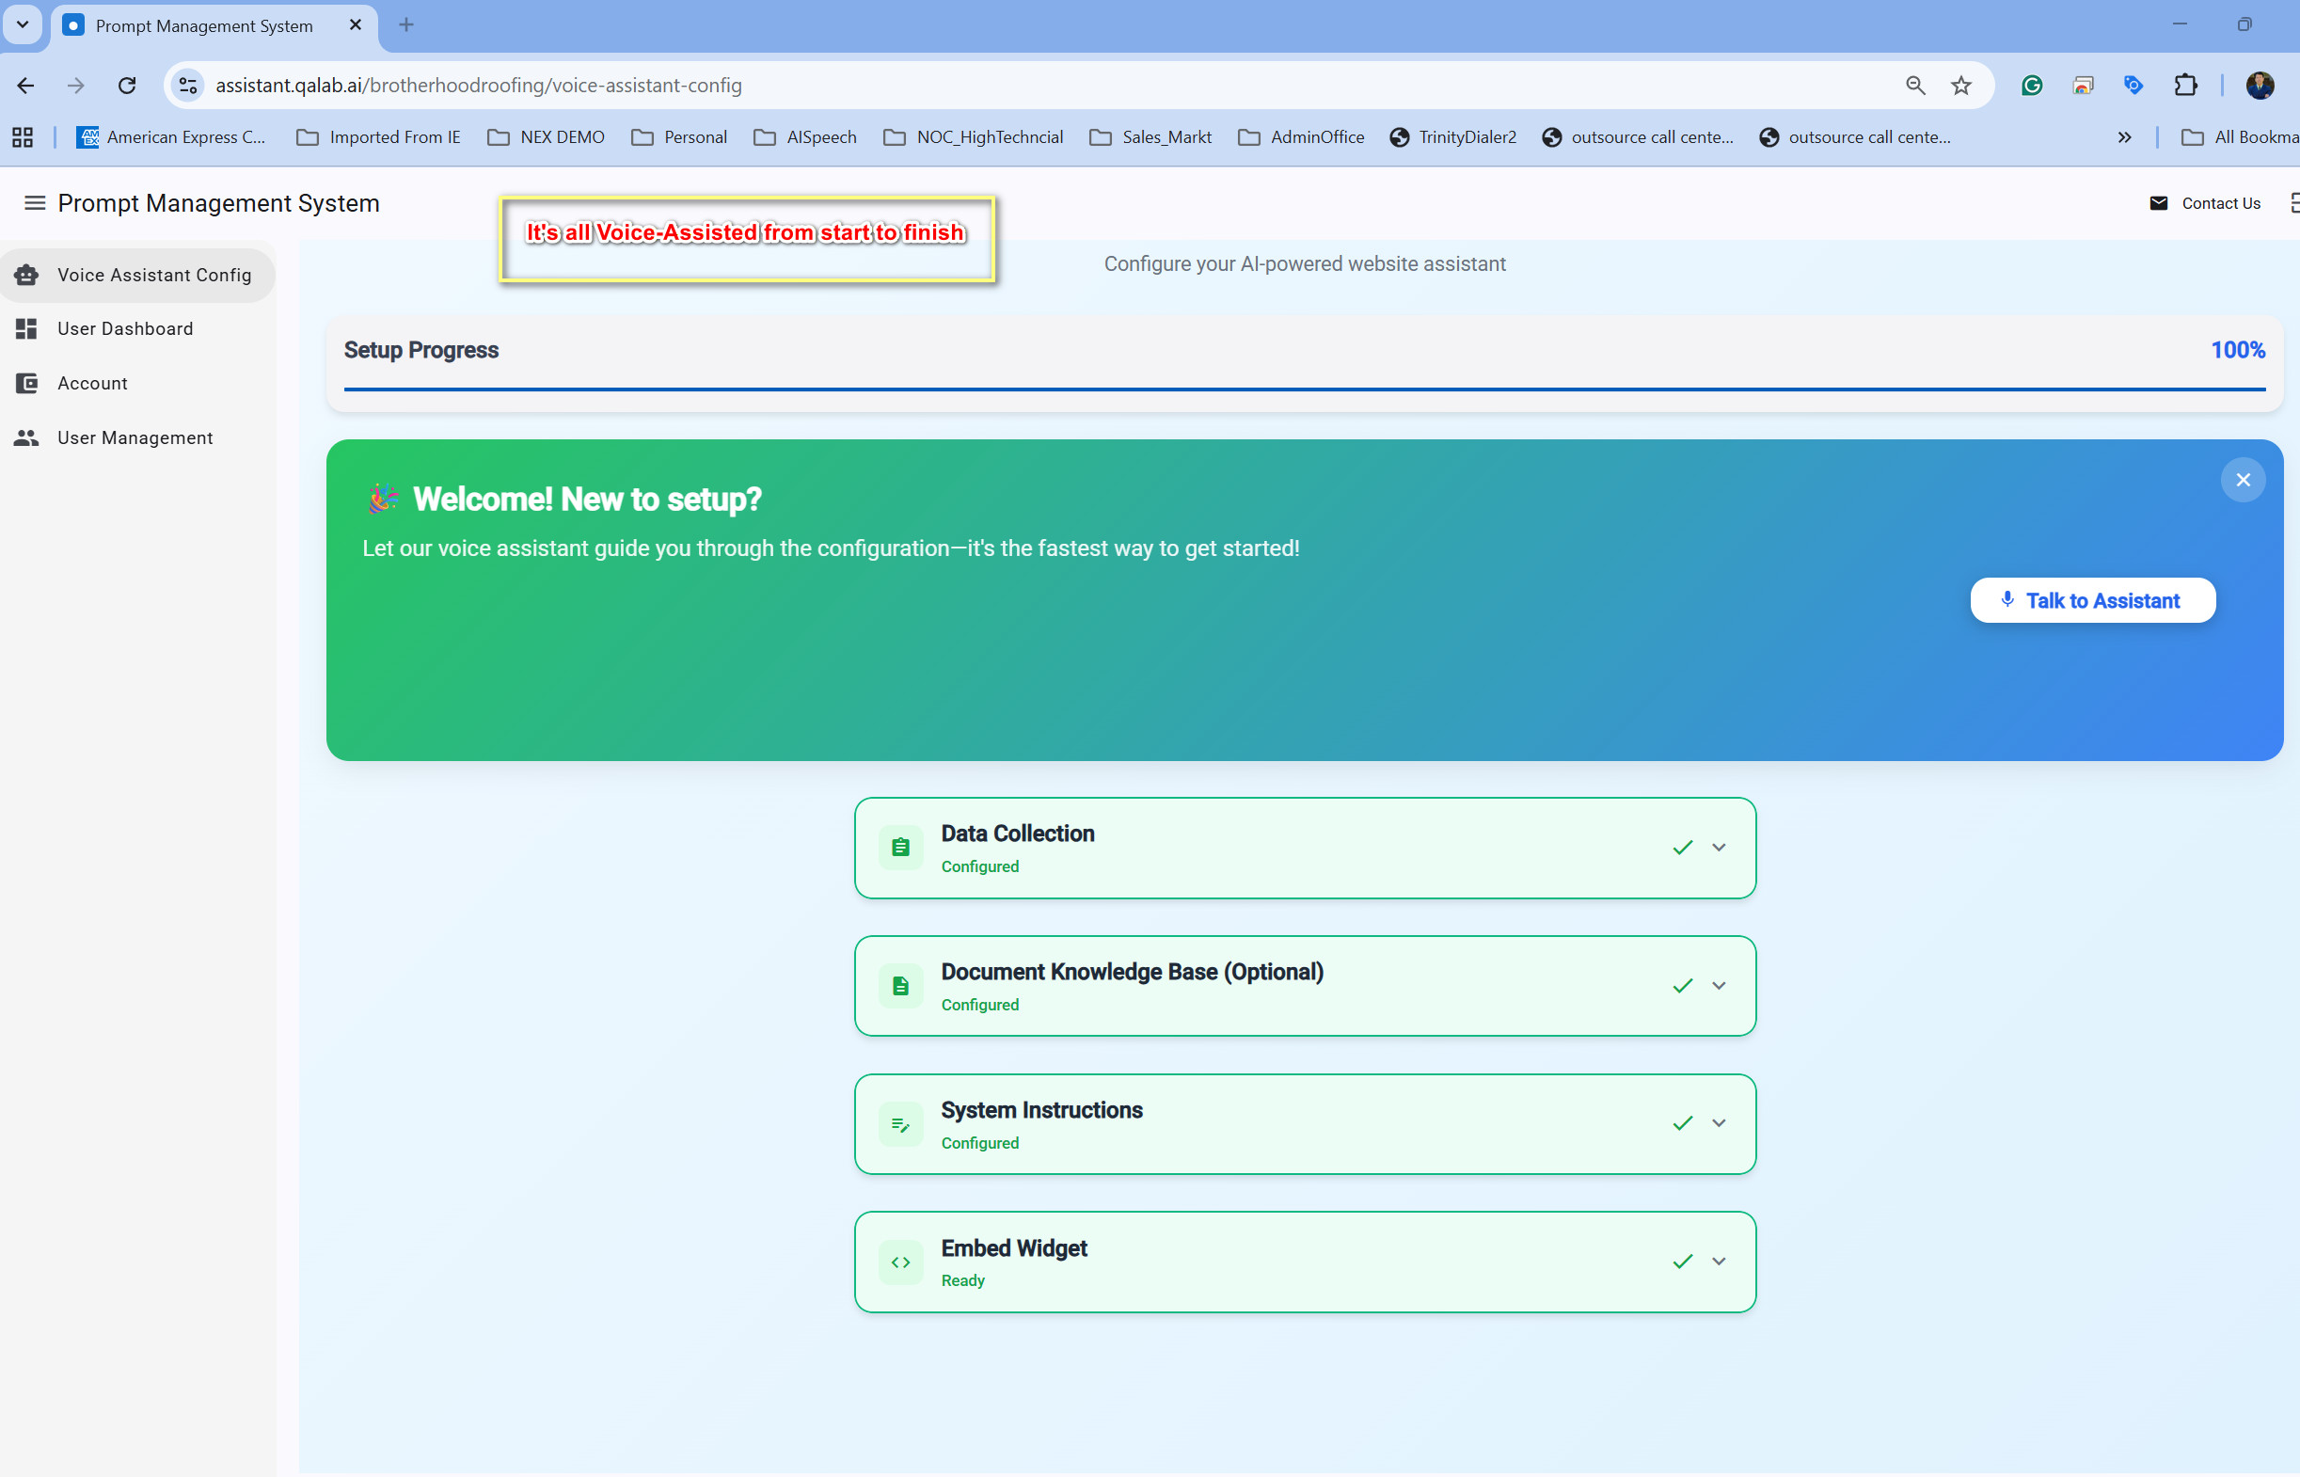This screenshot has width=2300, height=1477.
Task: Click the Data Collection clipboard icon
Action: point(899,847)
